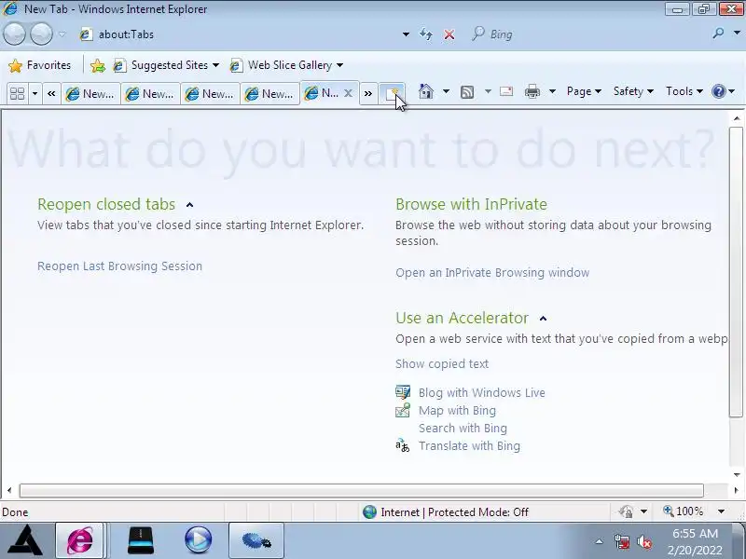Open the Suggested Sites favorite
Image resolution: width=746 pixels, height=559 pixels.
coord(166,65)
